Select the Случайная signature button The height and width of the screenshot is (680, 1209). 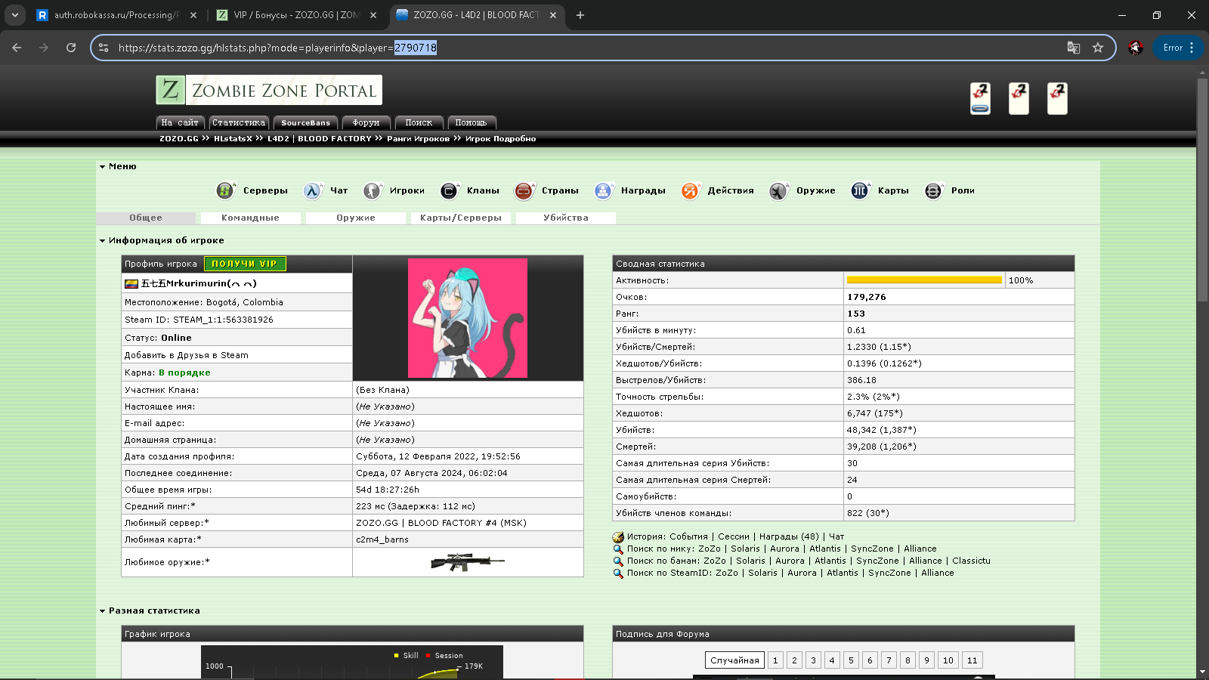(734, 660)
